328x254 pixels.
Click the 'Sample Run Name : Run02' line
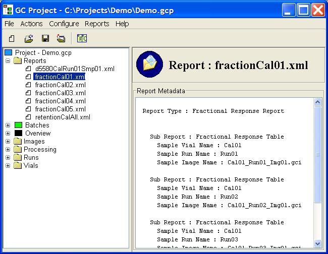[197, 197]
